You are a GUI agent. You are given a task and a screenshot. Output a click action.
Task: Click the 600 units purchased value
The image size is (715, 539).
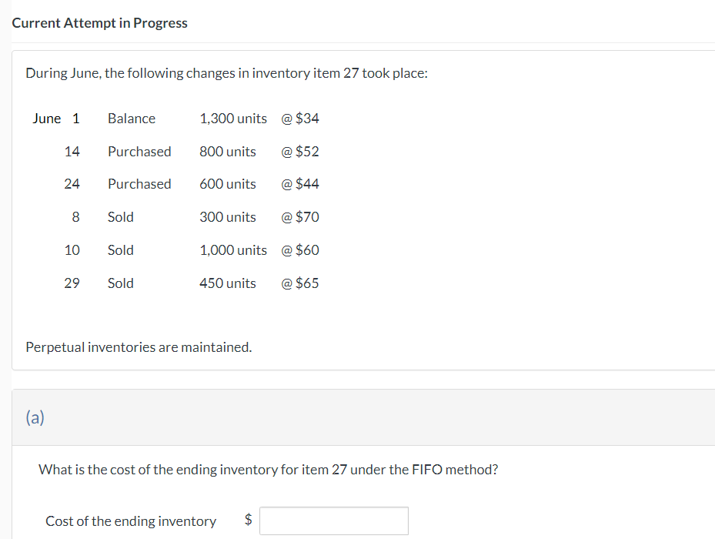pyautogui.click(x=228, y=183)
